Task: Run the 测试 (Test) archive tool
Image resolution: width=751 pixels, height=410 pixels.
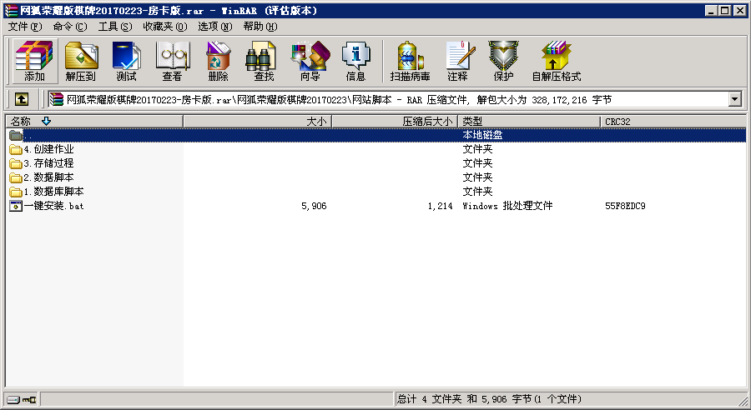Action: [126, 62]
